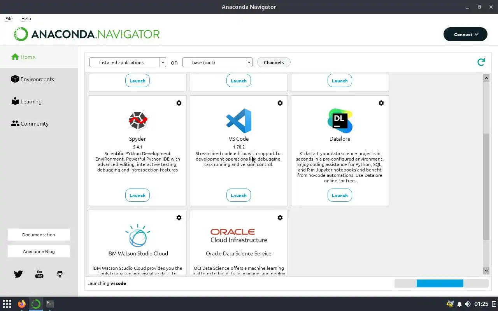Click the 'Launching vscode' status text
The image size is (498, 311).
click(107, 283)
